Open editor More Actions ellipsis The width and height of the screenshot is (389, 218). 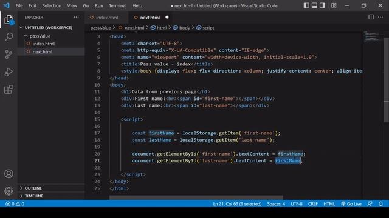[380, 17]
